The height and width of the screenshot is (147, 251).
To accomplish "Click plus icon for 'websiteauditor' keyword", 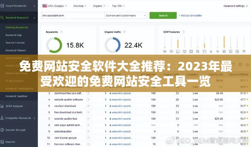I will [88, 131].
